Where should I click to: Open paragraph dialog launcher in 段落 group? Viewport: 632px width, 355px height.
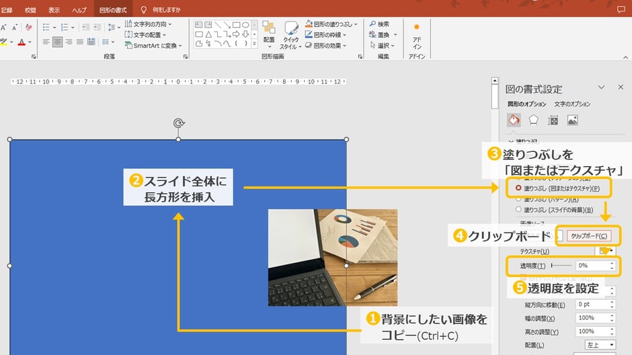click(186, 57)
